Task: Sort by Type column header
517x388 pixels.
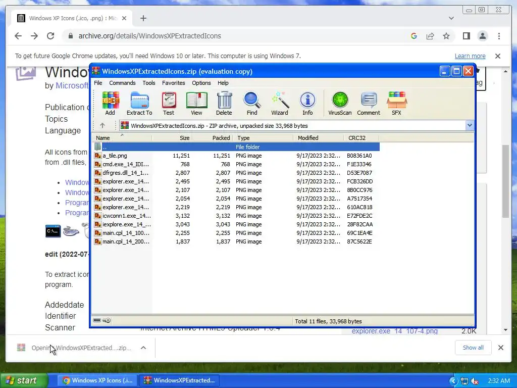Action: tap(263, 138)
